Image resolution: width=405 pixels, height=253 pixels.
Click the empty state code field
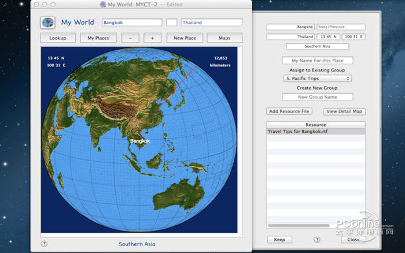click(x=171, y=23)
